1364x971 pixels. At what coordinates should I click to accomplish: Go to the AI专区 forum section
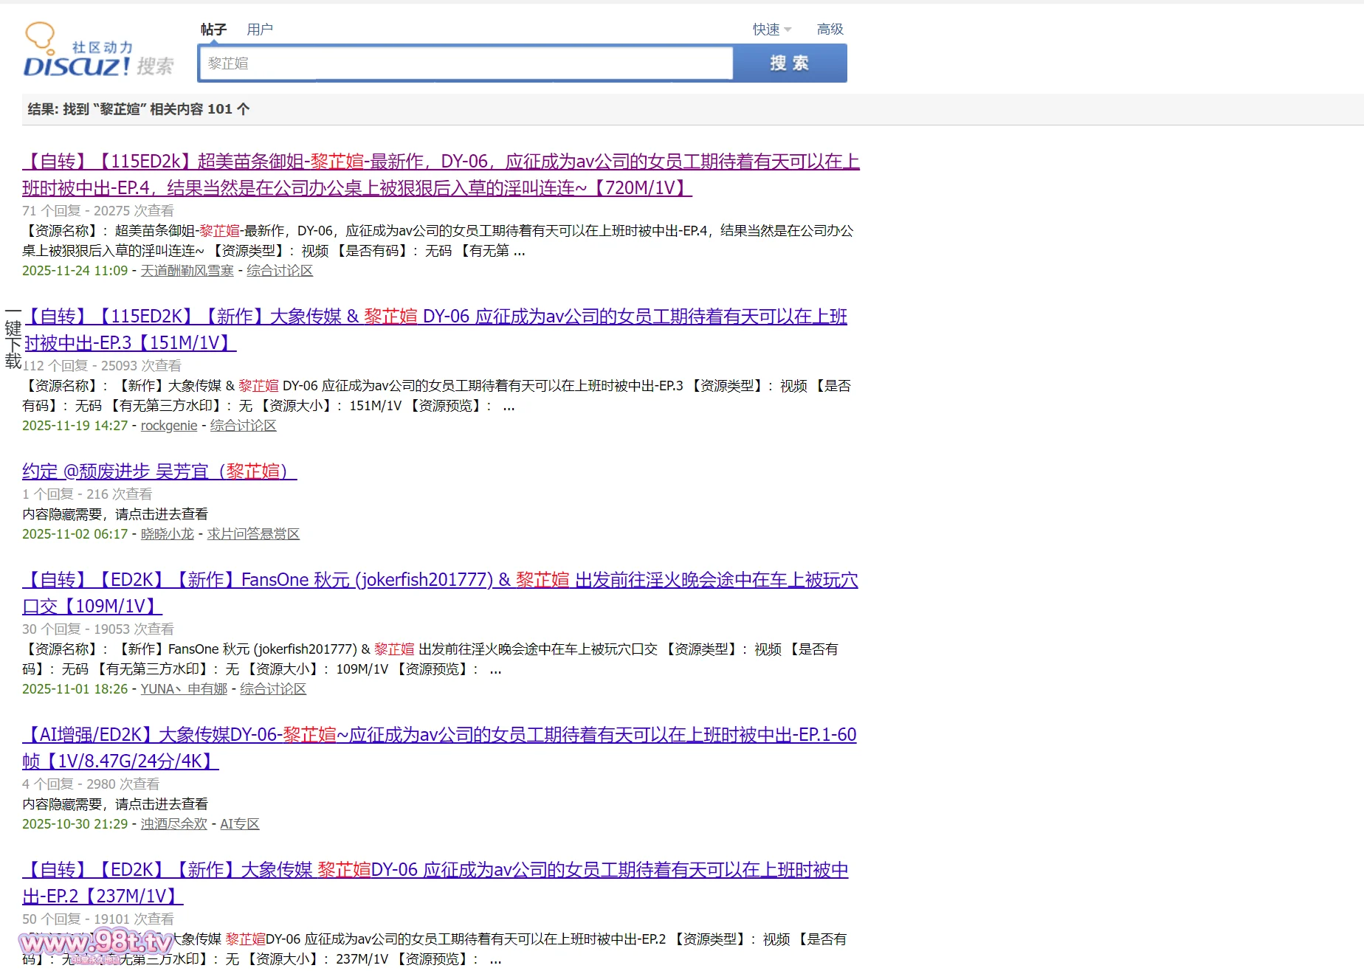tap(239, 824)
